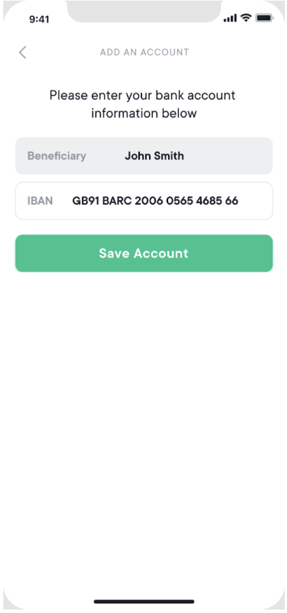Tap the battery indicator icon
This screenshot has height=613, width=287.
coord(265,18)
